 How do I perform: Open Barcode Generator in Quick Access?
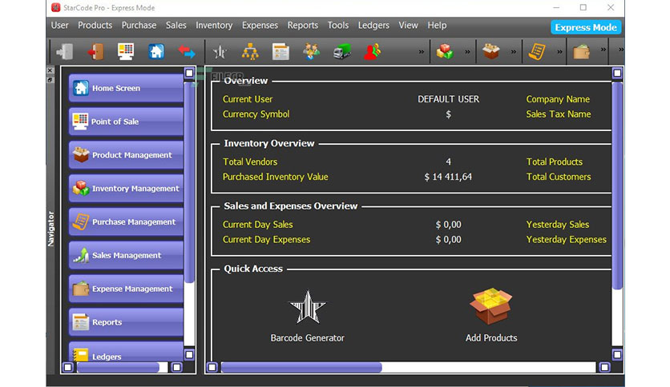click(x=307, y=317)
